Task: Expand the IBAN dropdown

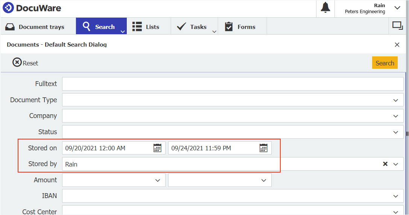Action: click(395, 196)
